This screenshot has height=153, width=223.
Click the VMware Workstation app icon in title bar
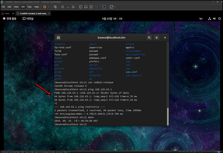point(2,2)
